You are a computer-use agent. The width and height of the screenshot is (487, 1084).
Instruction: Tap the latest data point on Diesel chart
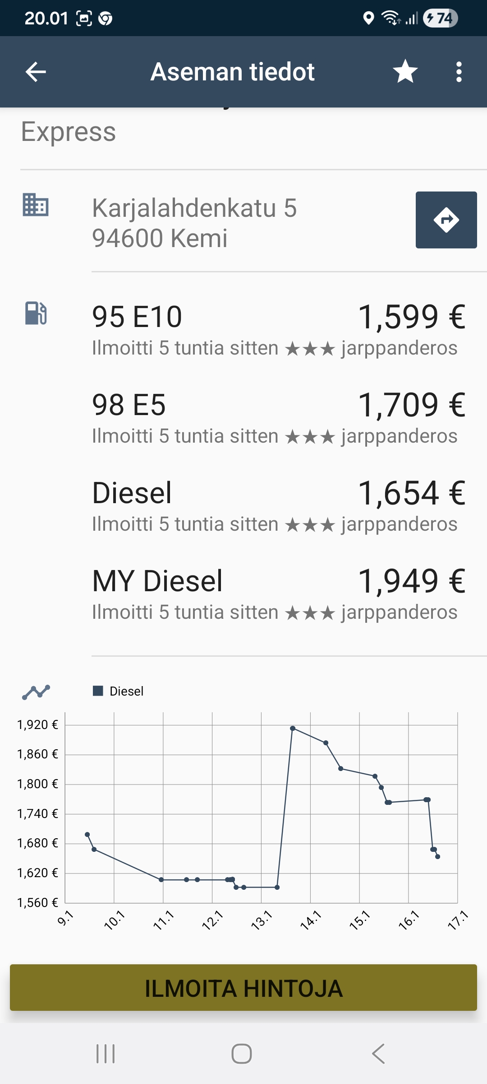(437, 856)
